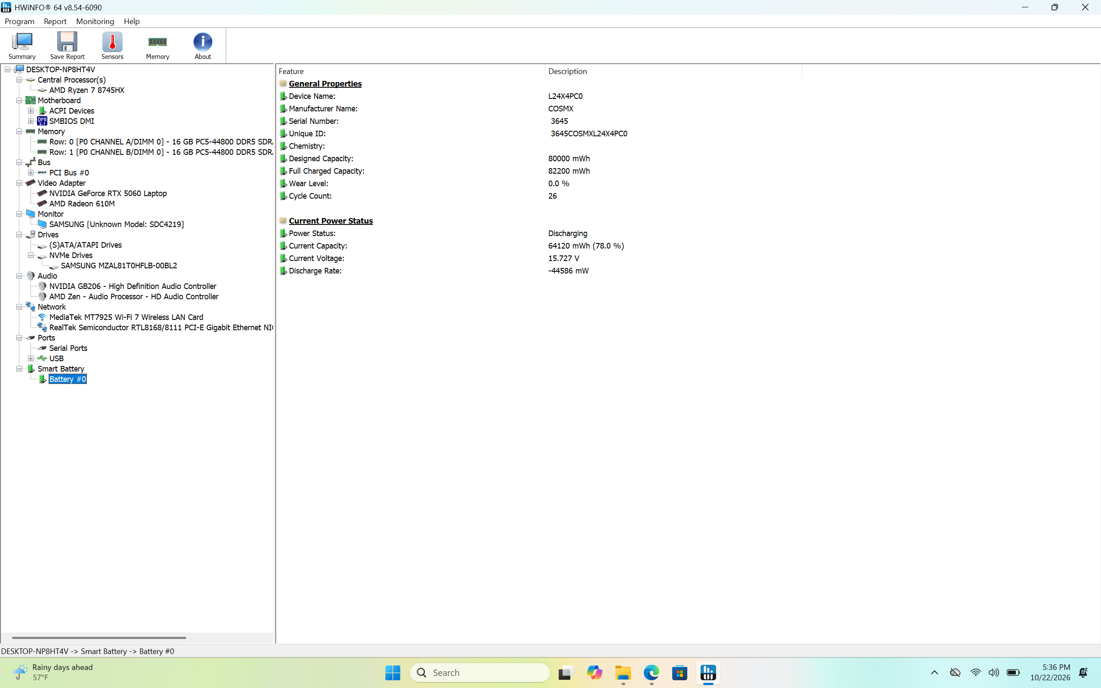Image resolution: width=1101 pixels, height=688 pixels.
Task: Click the Save Report floppy icon
Action: pos(67,46)
